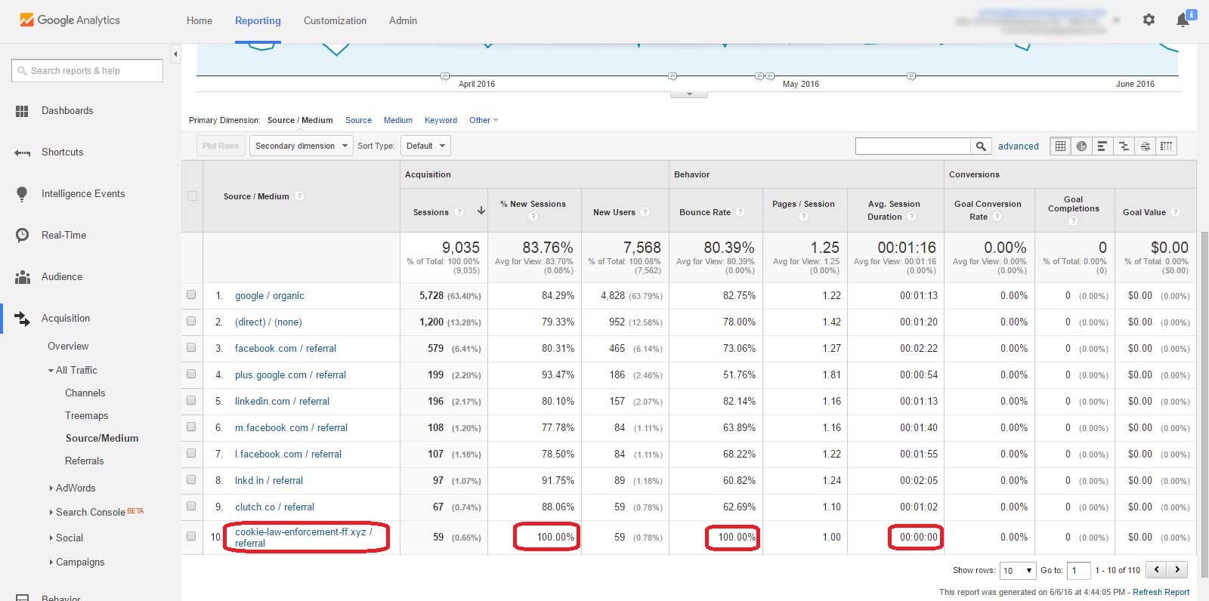Select Referrals under All Traffic
The width and height of the screenshot is (1209, 601).
(x=85, y=461)
